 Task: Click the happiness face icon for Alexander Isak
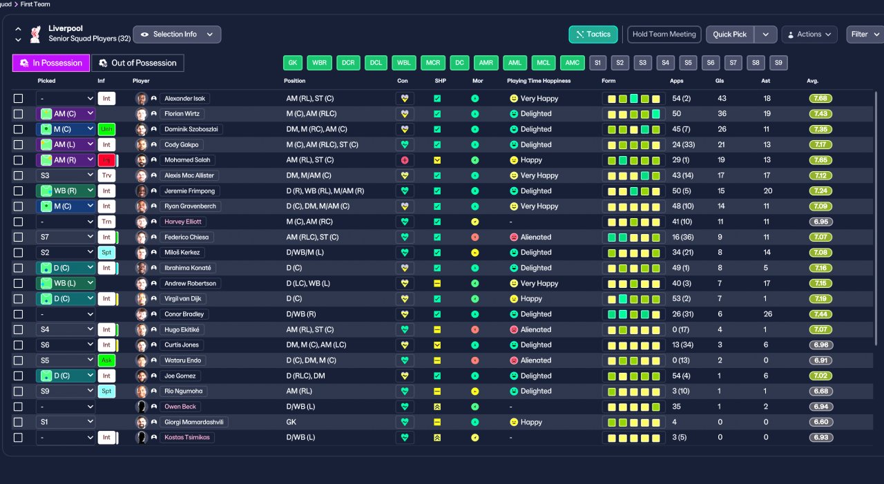[x=514, y=99]
